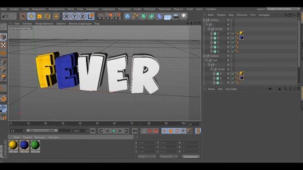Toggle the Parameter (P) key recording button

point(183,131)
